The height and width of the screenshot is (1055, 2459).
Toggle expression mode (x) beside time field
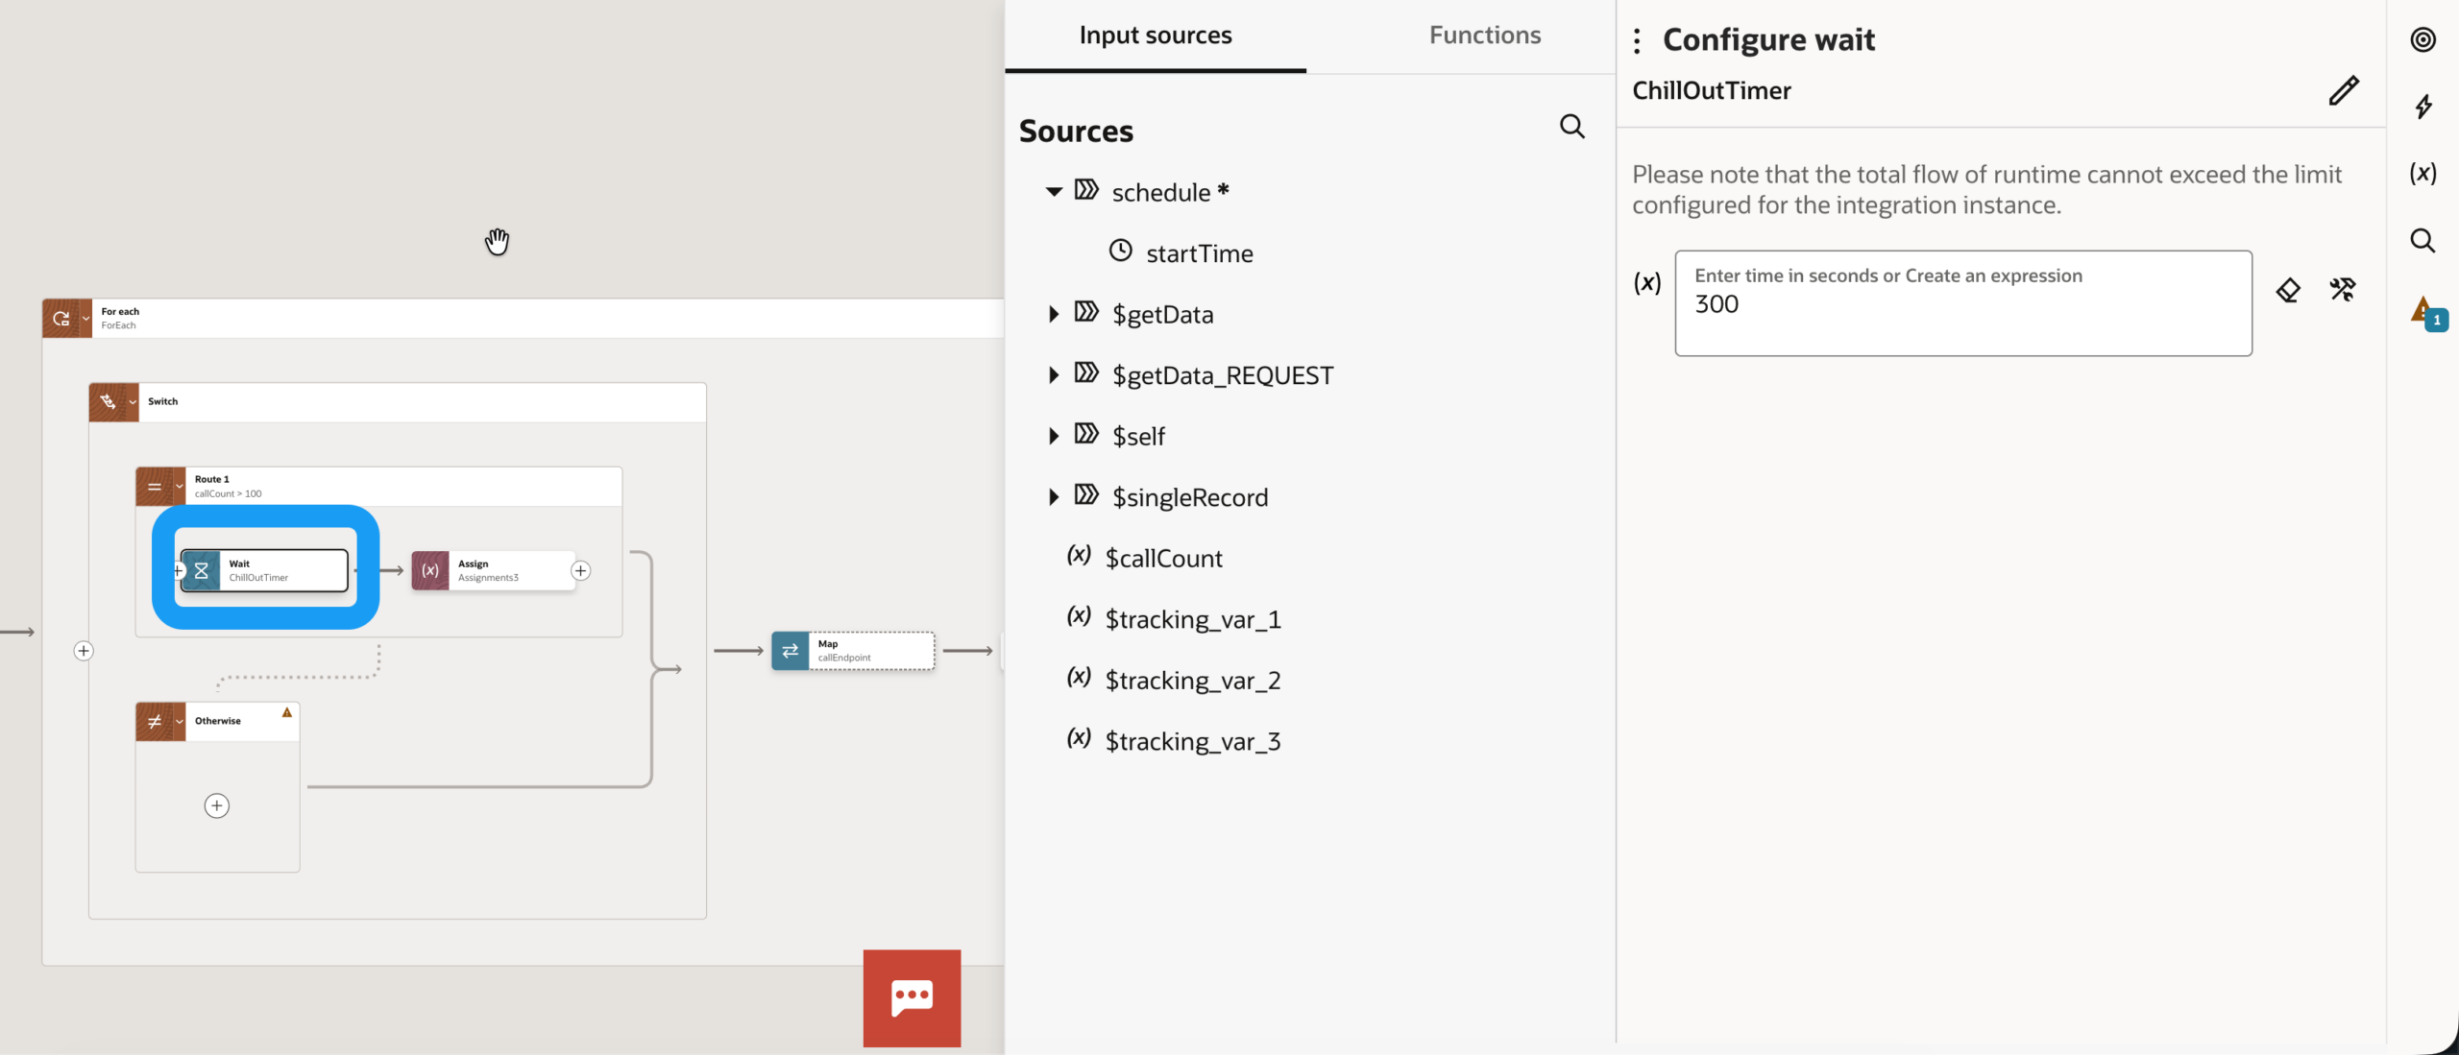[x=1647, y=283]
